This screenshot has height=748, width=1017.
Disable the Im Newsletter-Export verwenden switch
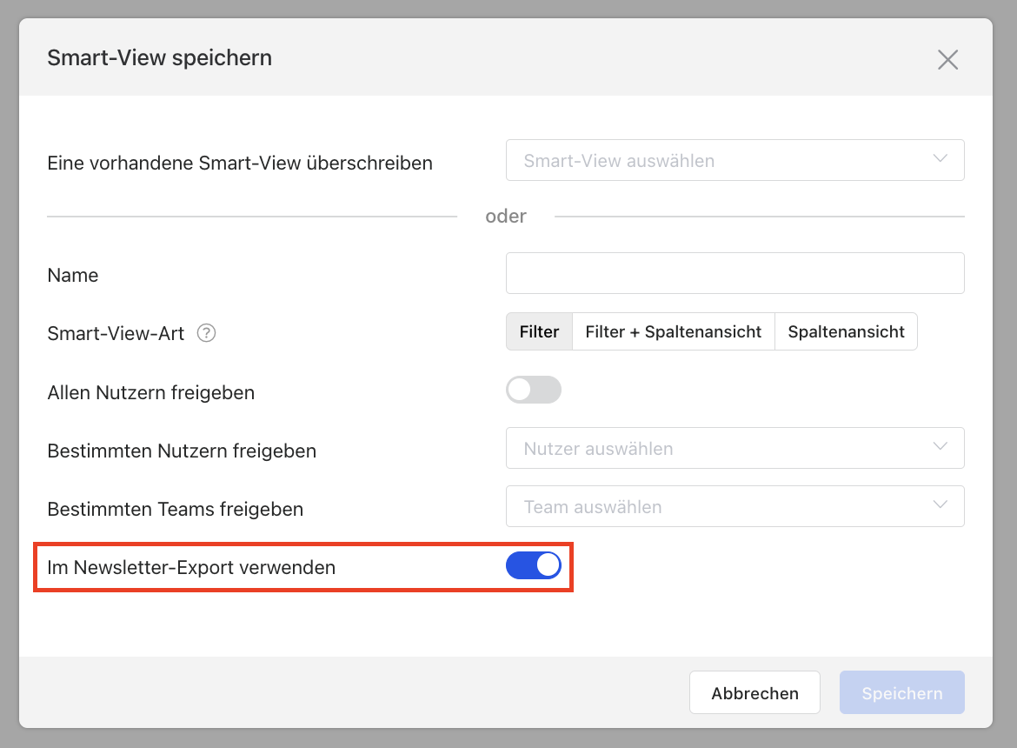533,565
